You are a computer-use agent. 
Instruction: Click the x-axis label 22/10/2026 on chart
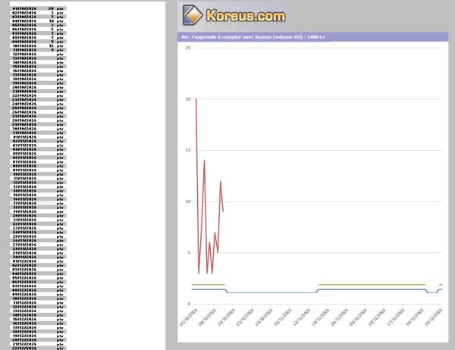tap(245, 317)
